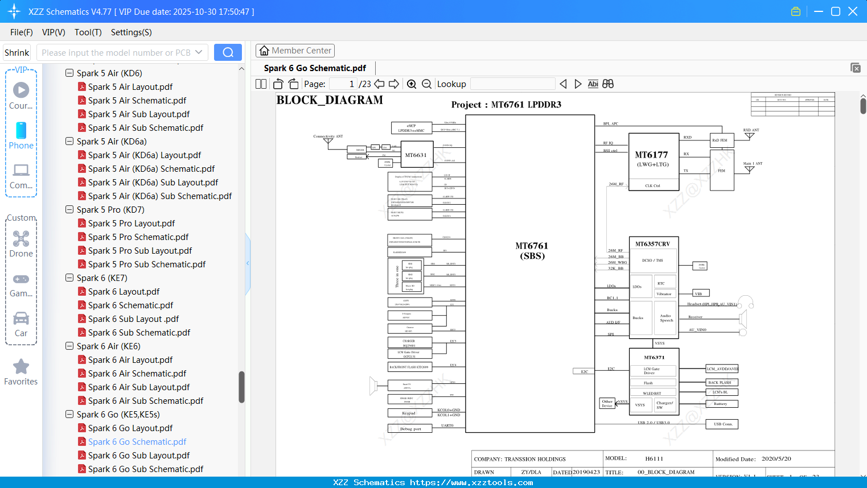
Task: Rotate the schematic page clockwise
Action: pos(293,84)
